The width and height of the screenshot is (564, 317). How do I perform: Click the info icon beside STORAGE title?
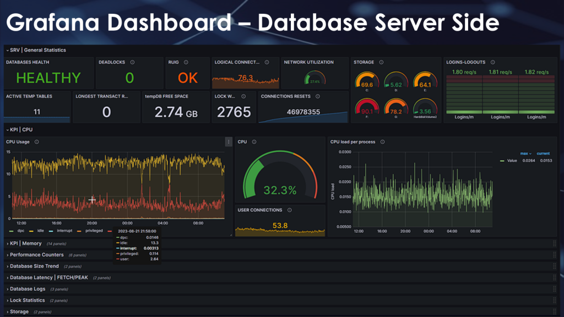(381, 62)
